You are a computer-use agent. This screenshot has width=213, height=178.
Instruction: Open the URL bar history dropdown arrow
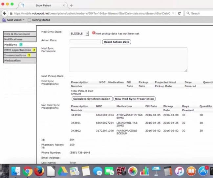pos(173,13)
